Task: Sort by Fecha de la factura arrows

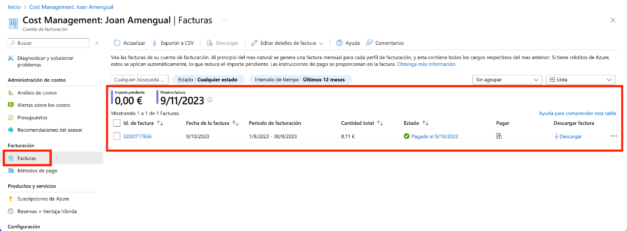Action: (x=236, y=123)
